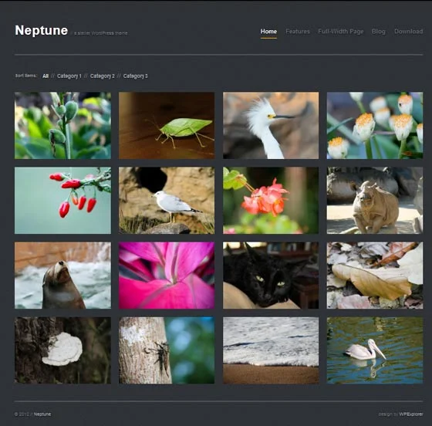View the sea lion thumbnail

point(62,276)
